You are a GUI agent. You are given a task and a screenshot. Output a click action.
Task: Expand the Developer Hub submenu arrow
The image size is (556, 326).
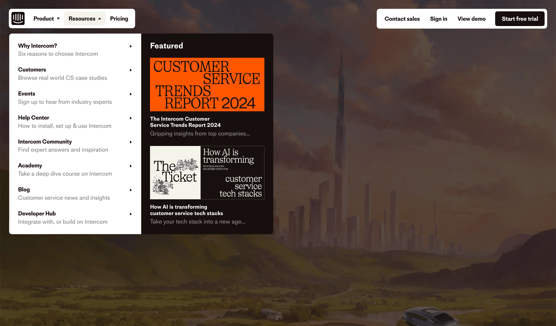click(x=131, y=214)
